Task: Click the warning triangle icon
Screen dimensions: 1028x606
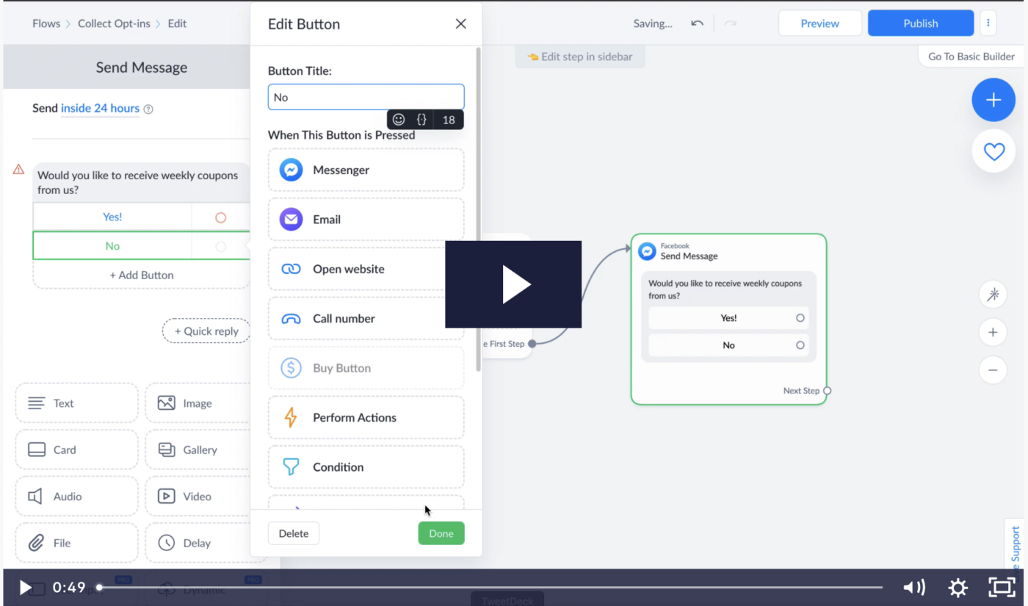Action: point(19,170)
